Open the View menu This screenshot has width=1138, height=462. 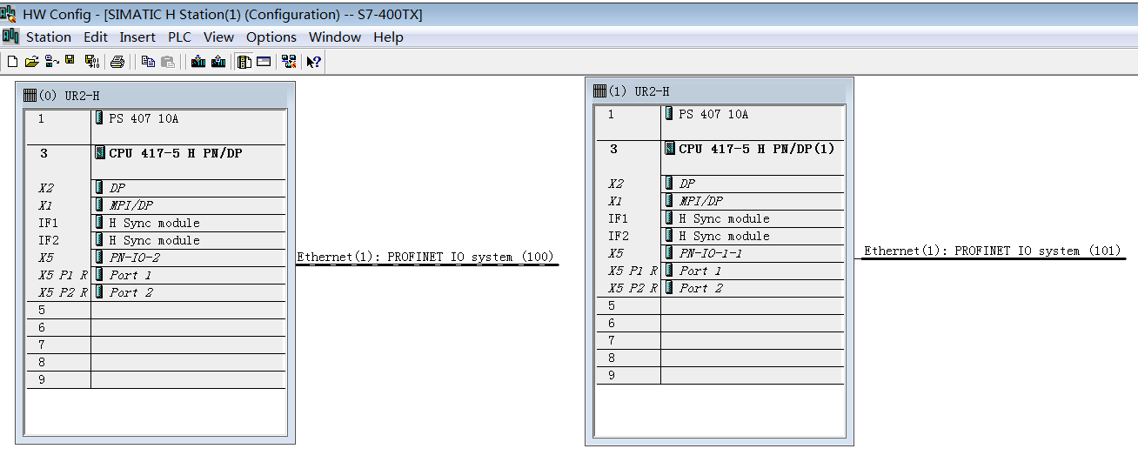[x=219, y=37]
